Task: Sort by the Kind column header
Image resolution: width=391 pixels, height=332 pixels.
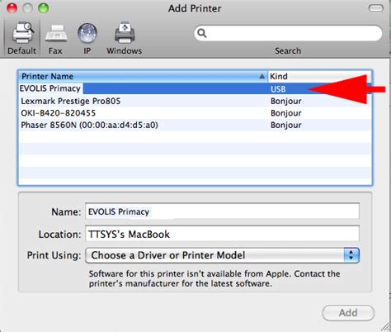Action: 319,76
